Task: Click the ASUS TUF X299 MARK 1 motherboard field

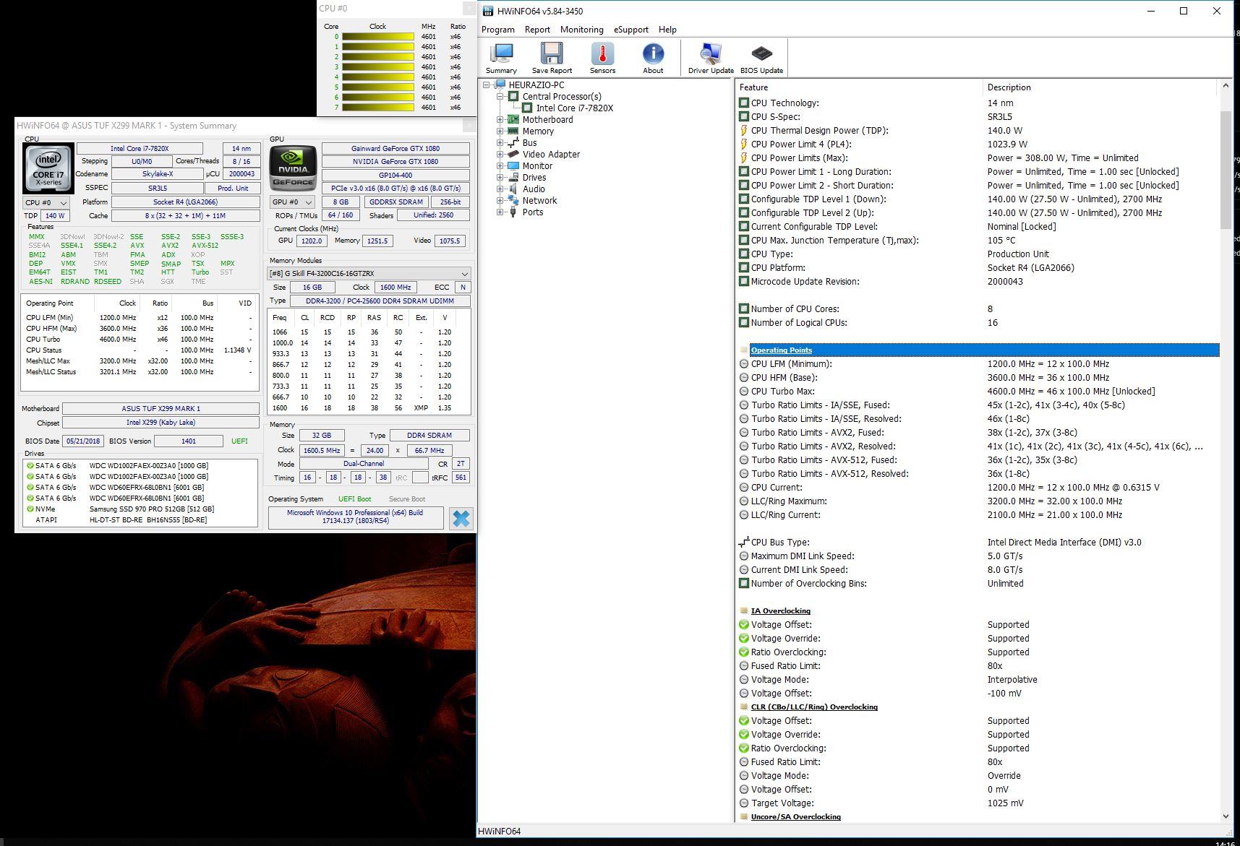Action: click(x=161, y=408)
